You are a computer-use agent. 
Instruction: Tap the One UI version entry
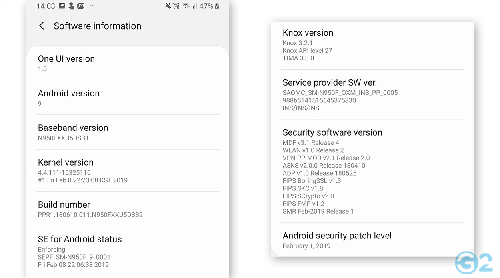coord(128,63)
